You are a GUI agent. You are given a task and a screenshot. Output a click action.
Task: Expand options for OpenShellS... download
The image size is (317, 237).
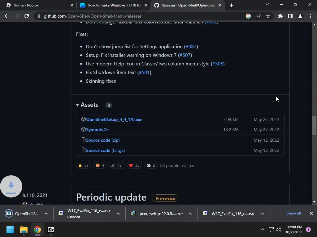[46, 214]
